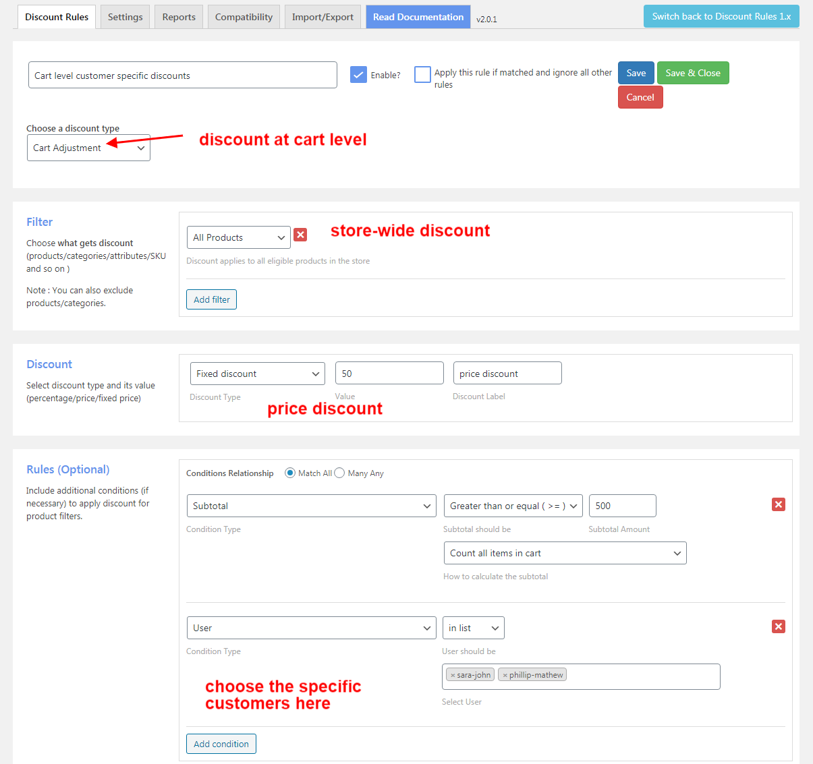This screenshot has height=764, width=813.
Task: Open the Cart Adjustment discount type dropdown
Action: (x=88, y=148)
